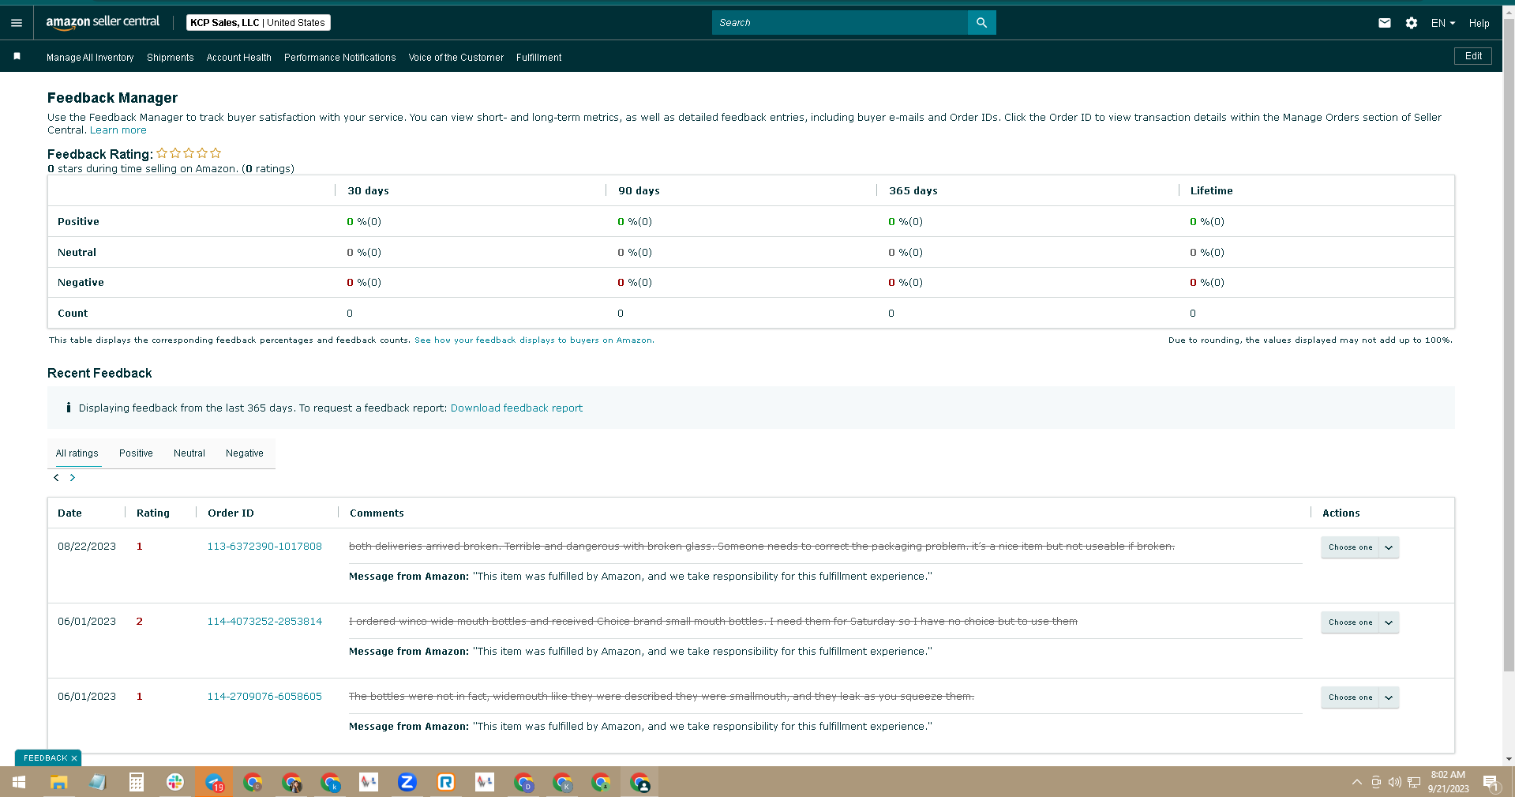The width and height of the screenshot is (1515, 797).
Task: Launch Calculator from the taskbar
Action: click(136, 782)
